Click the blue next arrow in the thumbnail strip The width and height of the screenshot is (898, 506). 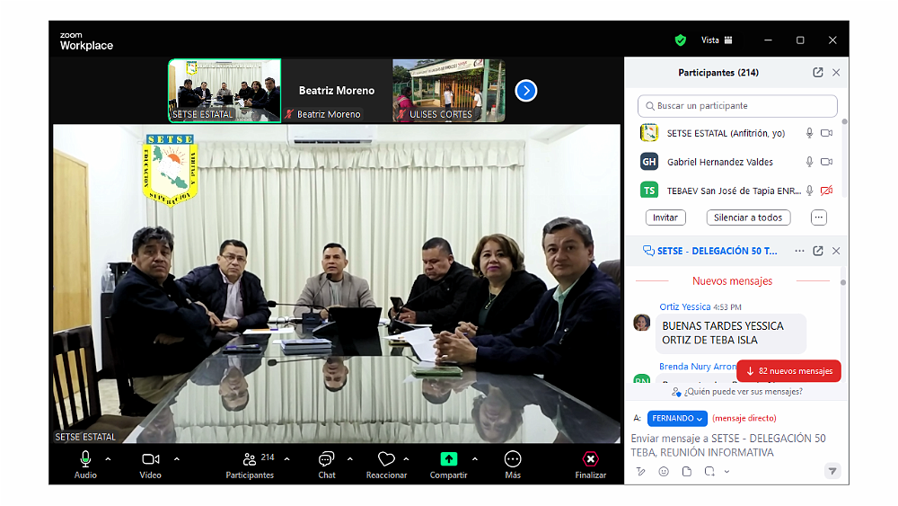tap(526, 91)
